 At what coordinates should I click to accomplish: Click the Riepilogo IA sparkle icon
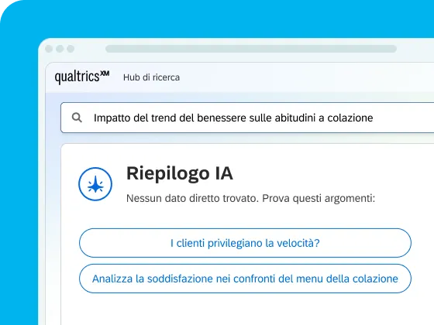[x=95, y=184]
